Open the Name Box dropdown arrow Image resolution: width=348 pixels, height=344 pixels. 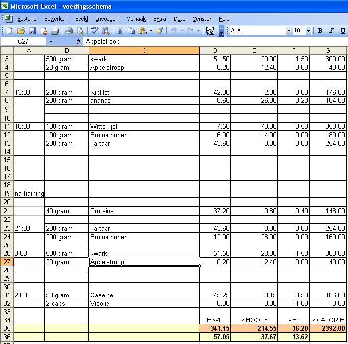coord(51,42)
